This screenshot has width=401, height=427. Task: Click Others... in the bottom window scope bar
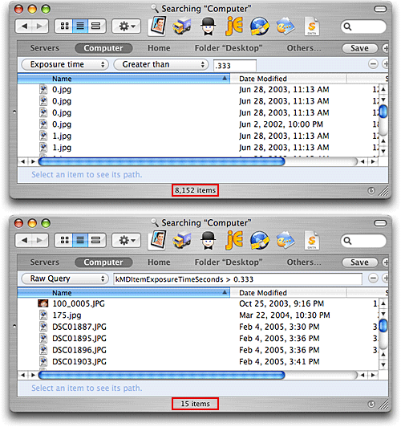[x=304, y=262]
